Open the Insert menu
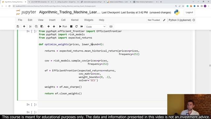 (52, 20)
